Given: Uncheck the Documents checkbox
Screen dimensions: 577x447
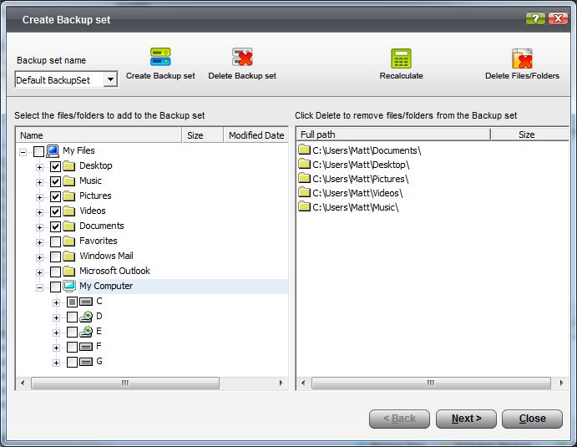Looking at the screenshot, I should tap(55, 226).
